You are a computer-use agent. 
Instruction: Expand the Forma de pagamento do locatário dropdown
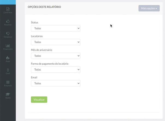pyautogui.click(x=55, y=69)
